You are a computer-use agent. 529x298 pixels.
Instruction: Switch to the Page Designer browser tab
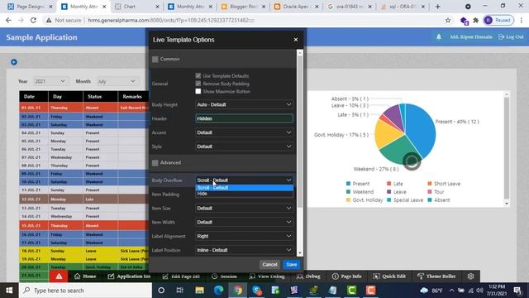point(30,7)
